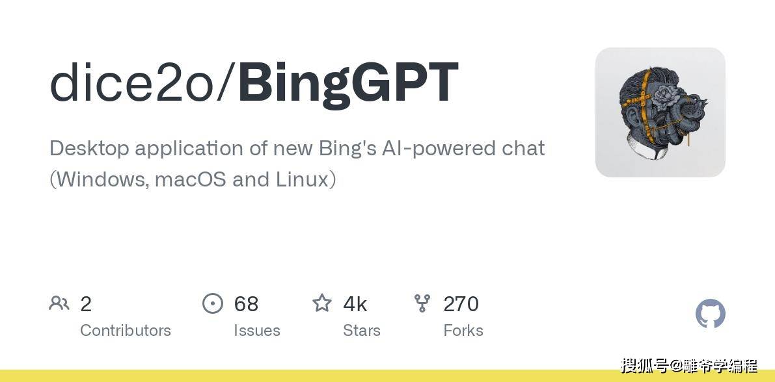Select the Contributors label

point(126,330)
